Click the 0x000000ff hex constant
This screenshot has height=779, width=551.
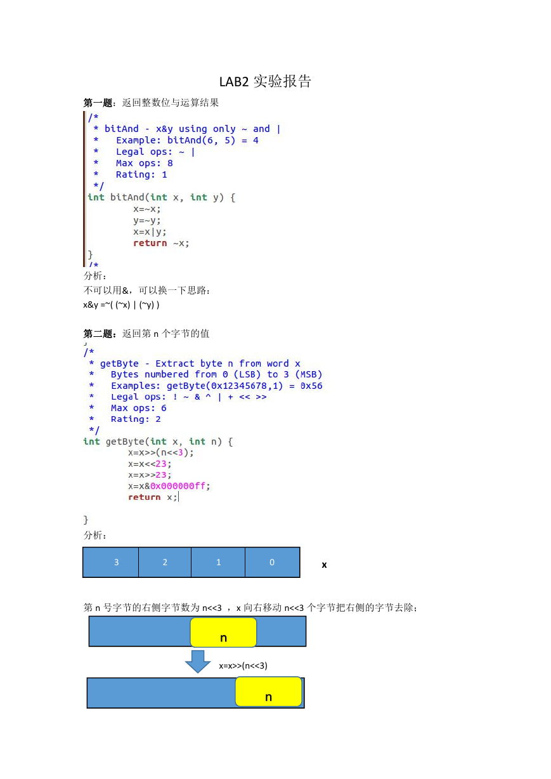point(178,486)
